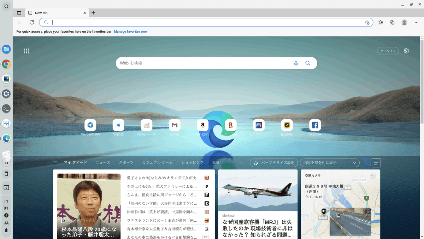This screenshot has width=424, height=239.
Task: Open the Collections icon
Action: pyautogui.click(x=392, y=22)
